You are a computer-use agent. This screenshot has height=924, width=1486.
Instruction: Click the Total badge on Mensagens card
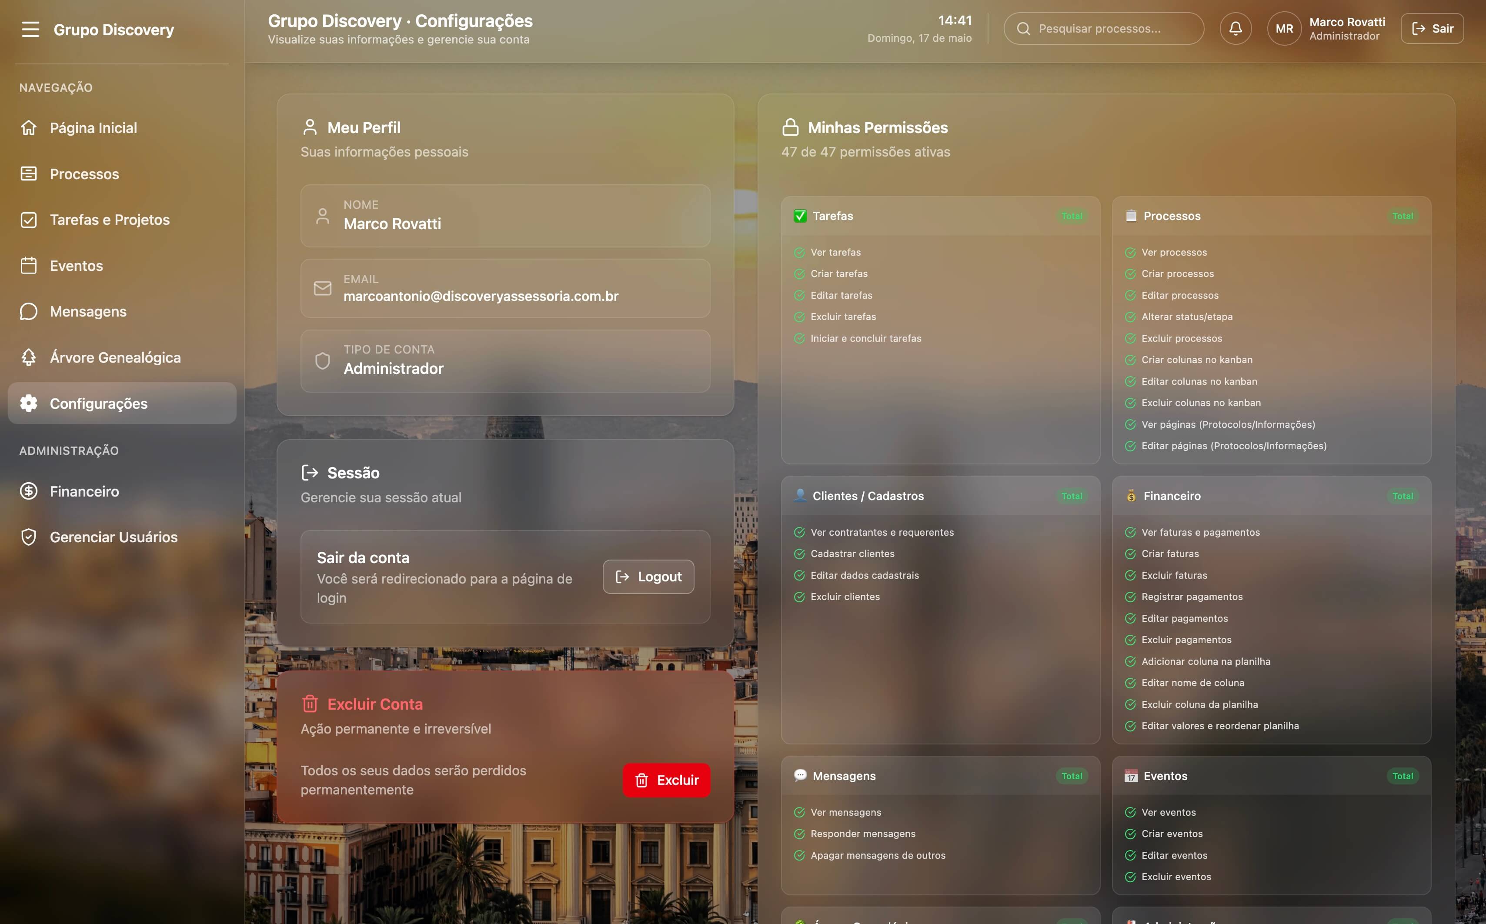click(1072, 775)
